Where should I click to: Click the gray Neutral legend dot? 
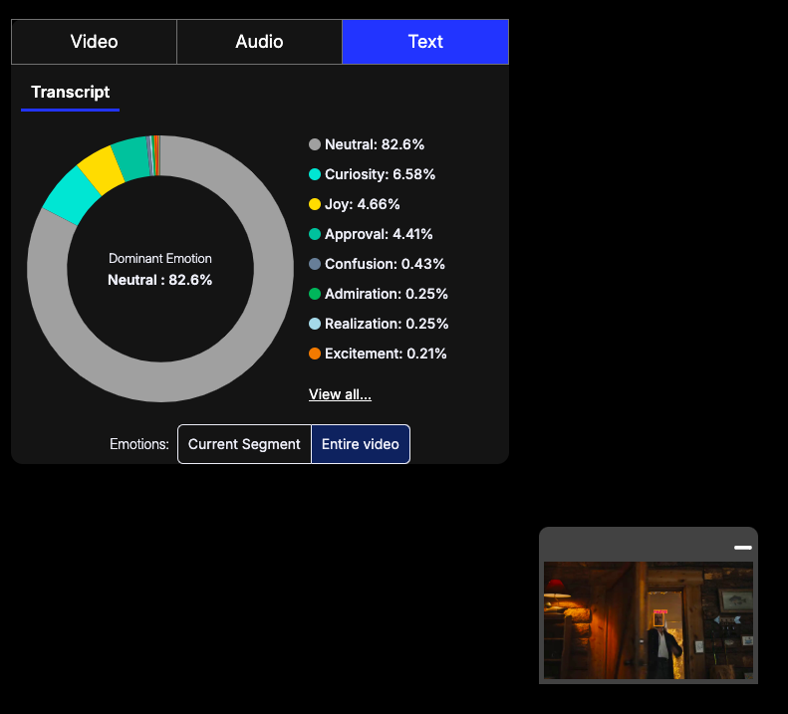(315, 144)
